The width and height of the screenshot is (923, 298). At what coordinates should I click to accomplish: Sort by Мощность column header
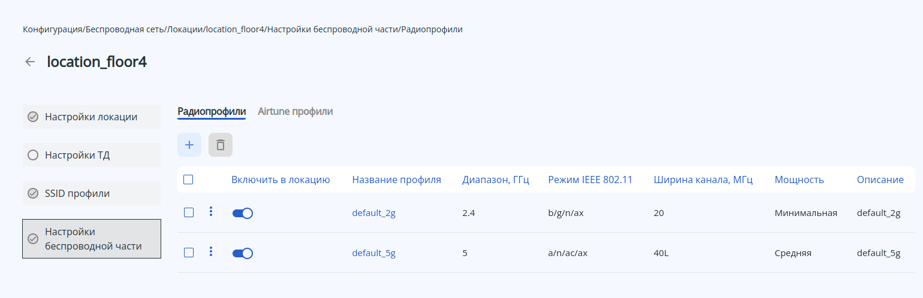tap(799, 180)
